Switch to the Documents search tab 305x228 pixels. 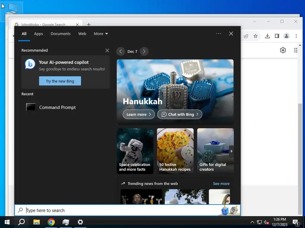click(x=61, y=34)
